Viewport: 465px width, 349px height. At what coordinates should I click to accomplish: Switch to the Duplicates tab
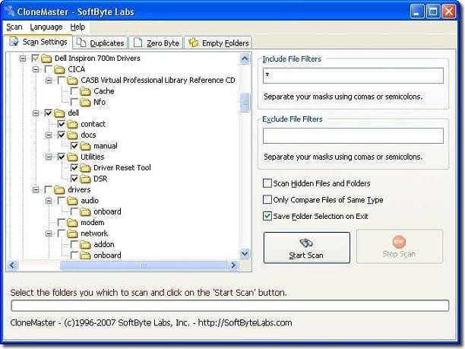pos(100,43)
